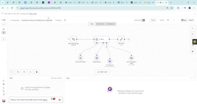The image size is (197, 104).
Task: Dismiss the n8n v2.0 banner
Action: coord(195,14)
